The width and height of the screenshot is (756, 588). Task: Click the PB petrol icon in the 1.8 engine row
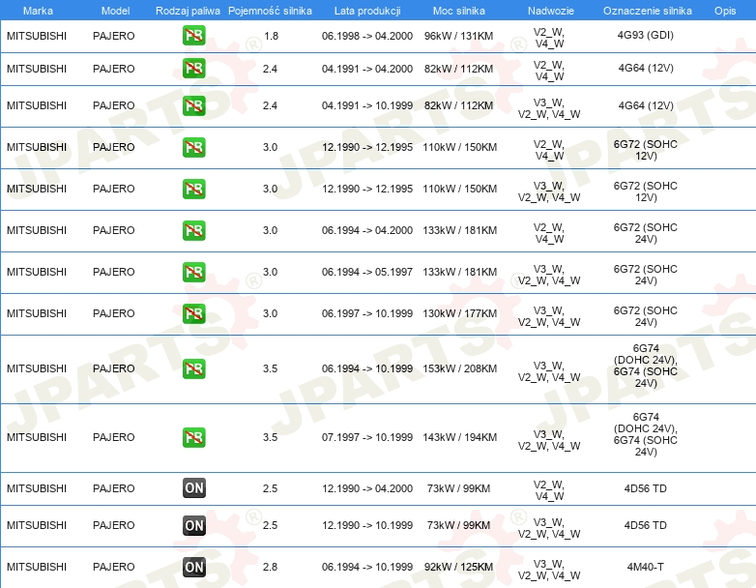[193, 36]
